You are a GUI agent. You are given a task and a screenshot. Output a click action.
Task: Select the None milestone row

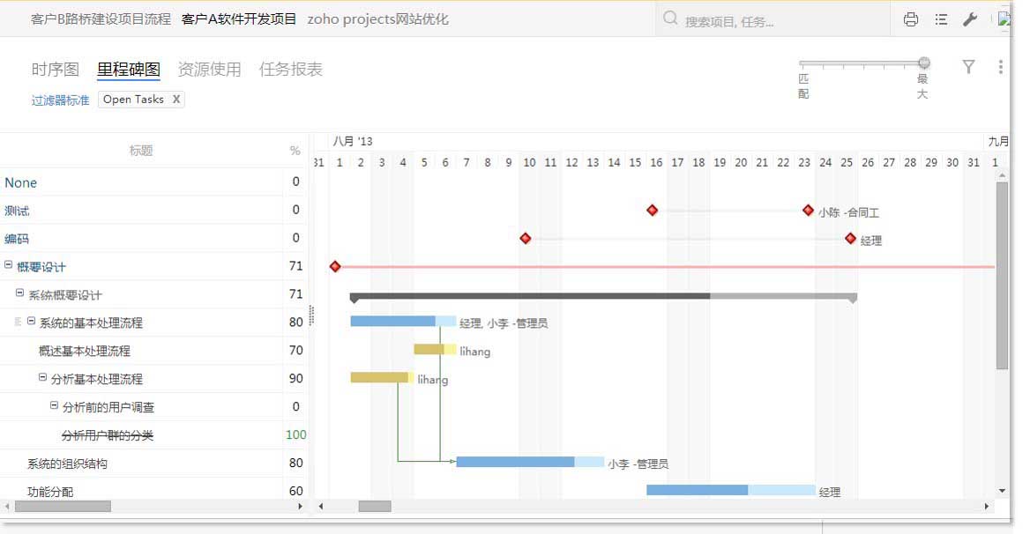[x=154, y=182]
